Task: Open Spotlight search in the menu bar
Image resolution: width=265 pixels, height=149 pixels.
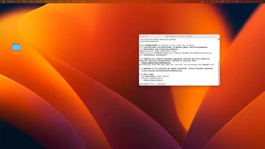Action: pyautogui.click(x=233, y=2)
